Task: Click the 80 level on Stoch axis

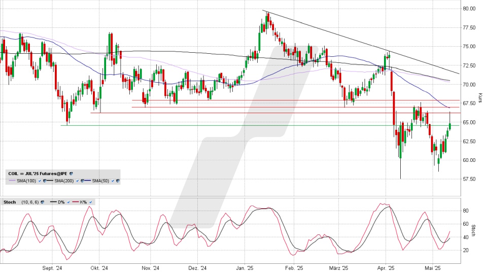Action: coord(466,211)
